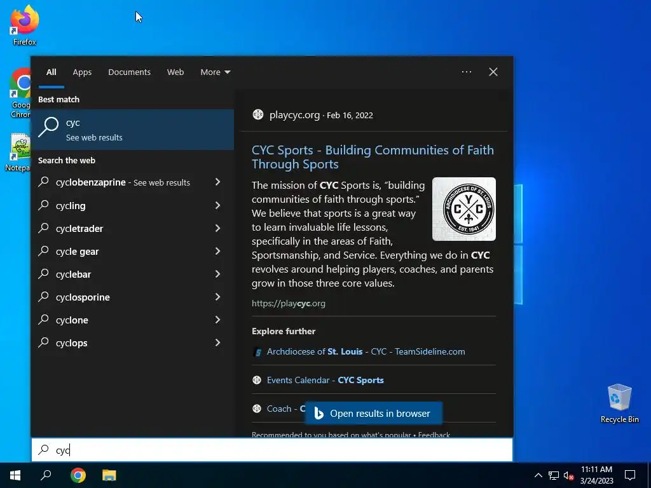Open Recycle Bin on desktop
Viewport: 651px width, 488px height.
619,403
